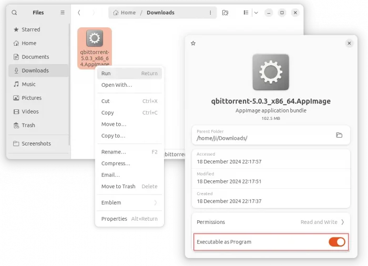Open parent folder with the folder icon
The image size is (368, 266).
coord(339,135)
